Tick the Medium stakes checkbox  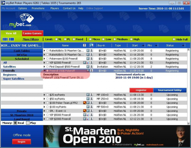coord(115,39)
